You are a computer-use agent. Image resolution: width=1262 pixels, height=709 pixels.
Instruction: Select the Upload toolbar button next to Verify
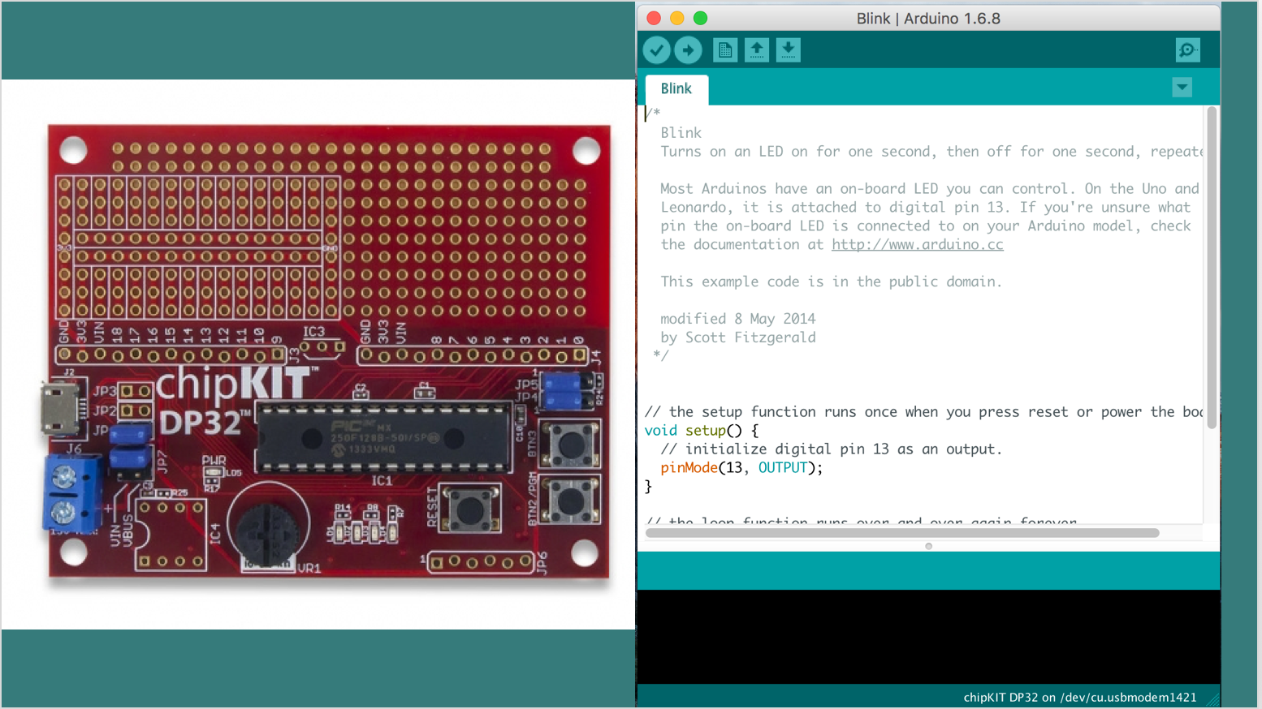pyautogui.click(x=688, y=49)
